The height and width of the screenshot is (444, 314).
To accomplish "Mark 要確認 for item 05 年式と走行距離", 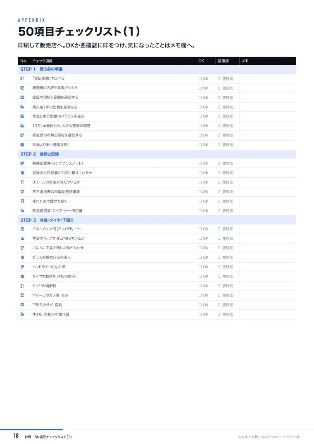I will [x=219, y=117].
